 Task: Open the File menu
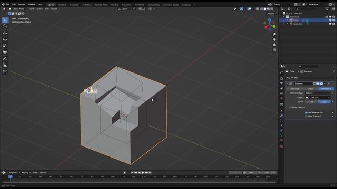click(8, 4)
